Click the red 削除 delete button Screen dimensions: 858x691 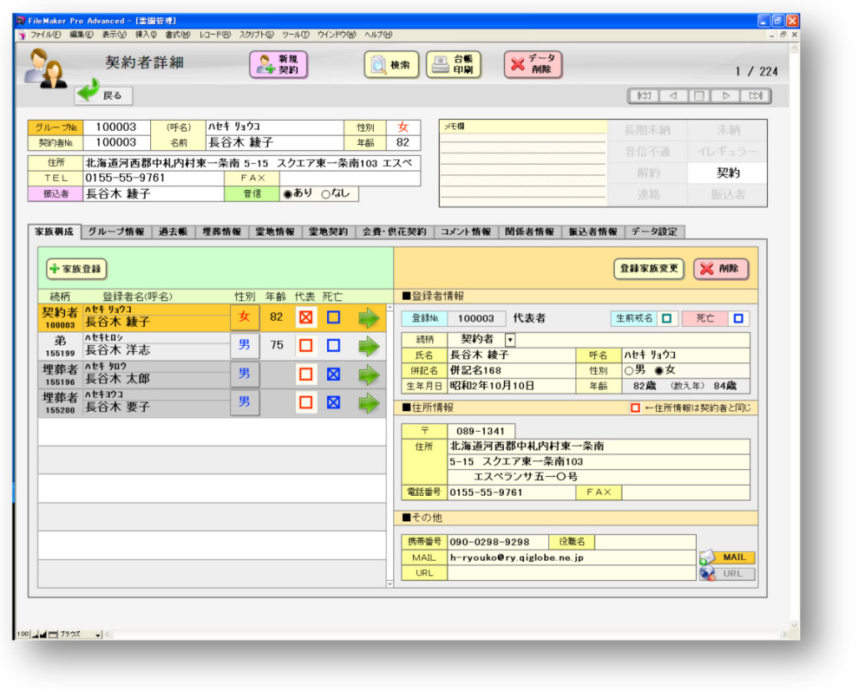721,269
